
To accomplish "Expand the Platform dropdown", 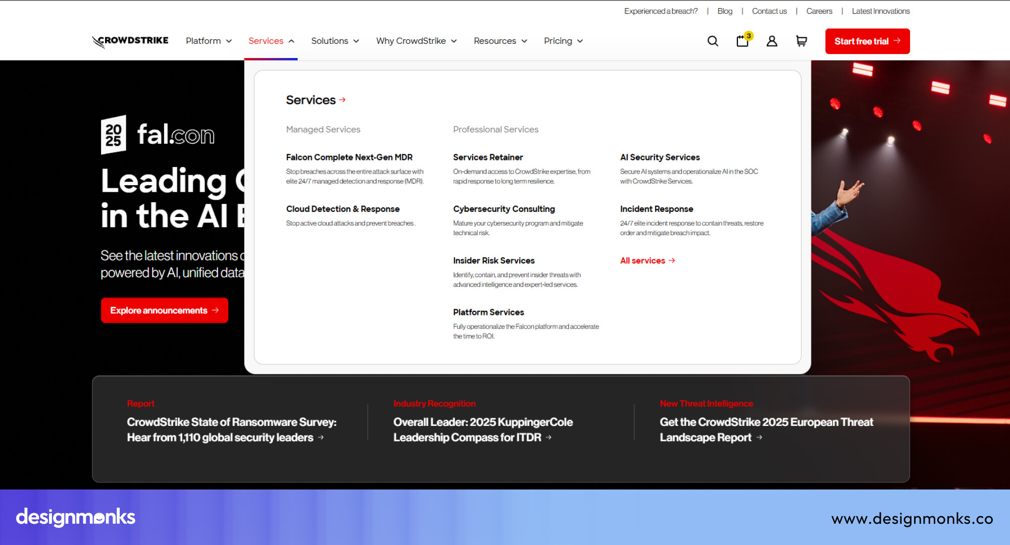I will [209, 41].
